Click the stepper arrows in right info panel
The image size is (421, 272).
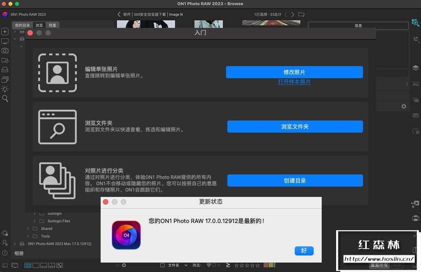point(407,84)
